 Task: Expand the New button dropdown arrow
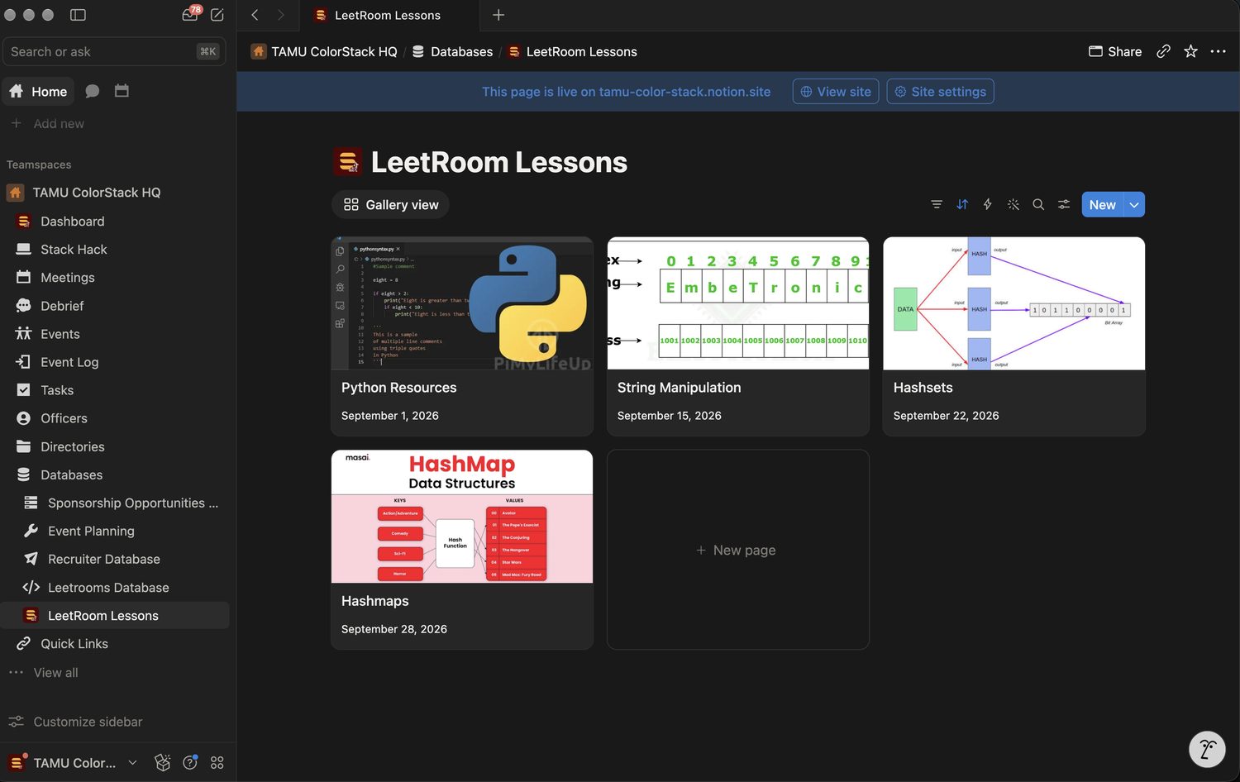1134,205
